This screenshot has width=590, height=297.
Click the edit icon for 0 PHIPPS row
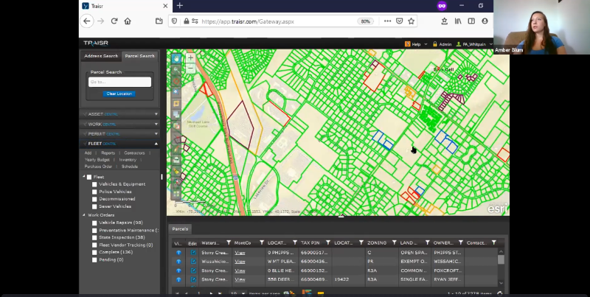(x=193, y=253)
